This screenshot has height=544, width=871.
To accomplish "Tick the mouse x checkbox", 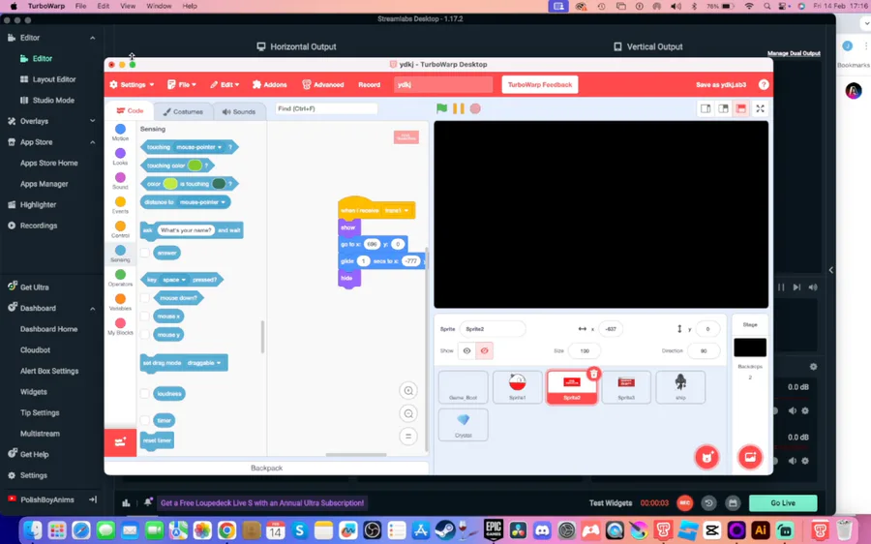I will [x=144, y=317].
